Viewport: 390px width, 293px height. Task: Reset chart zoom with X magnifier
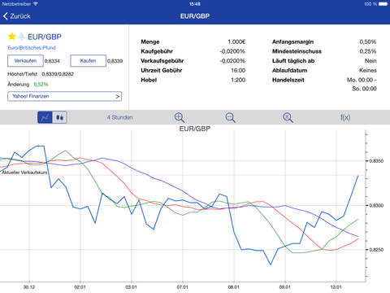288,118
